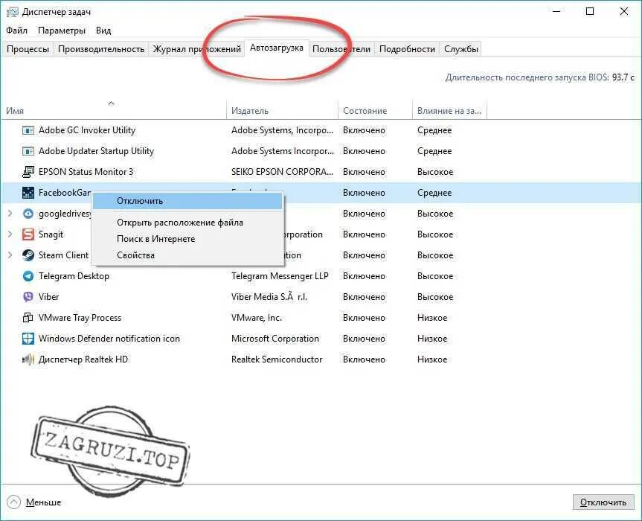This screenshot has width=642, height=521.
Task: Expand the googledrivesync startup group
Action: pos(10,214)
